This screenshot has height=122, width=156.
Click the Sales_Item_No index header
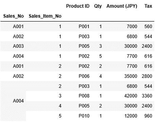click(45, 16)
